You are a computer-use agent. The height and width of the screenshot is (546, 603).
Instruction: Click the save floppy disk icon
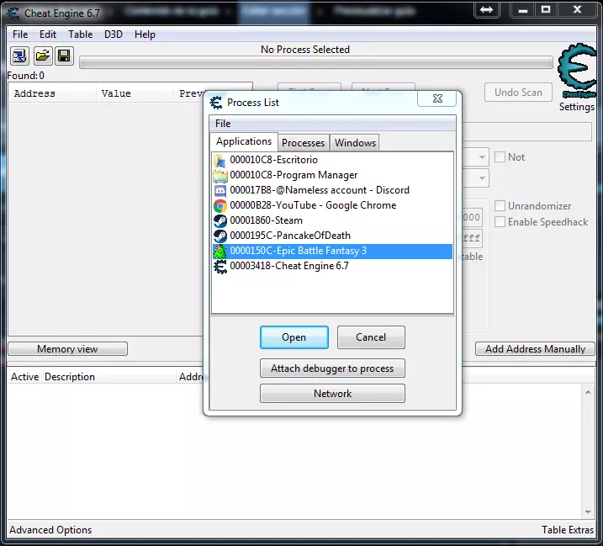64,56
